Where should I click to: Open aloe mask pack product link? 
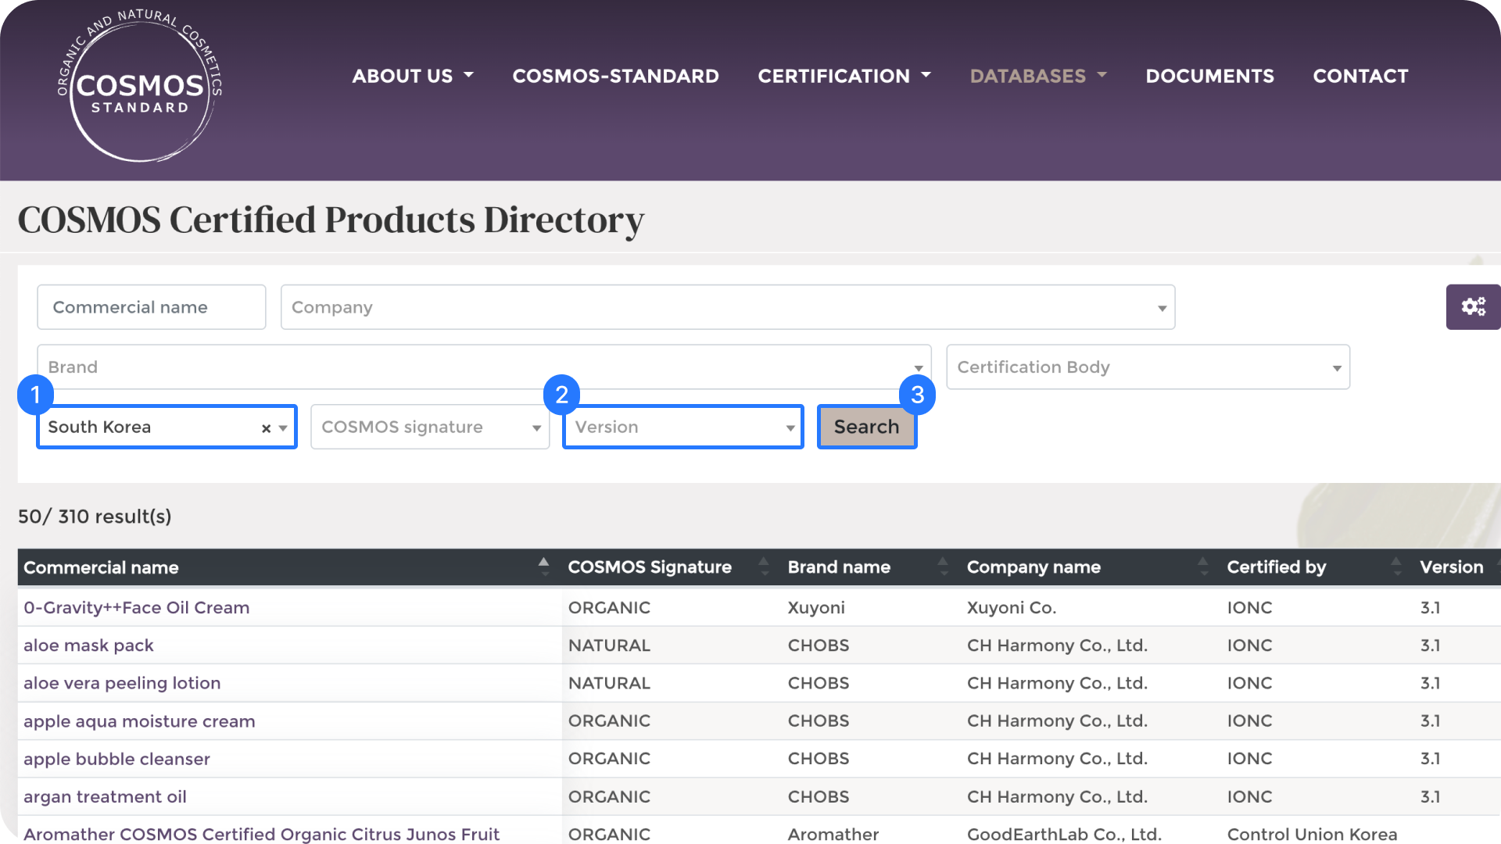[88, 646]
